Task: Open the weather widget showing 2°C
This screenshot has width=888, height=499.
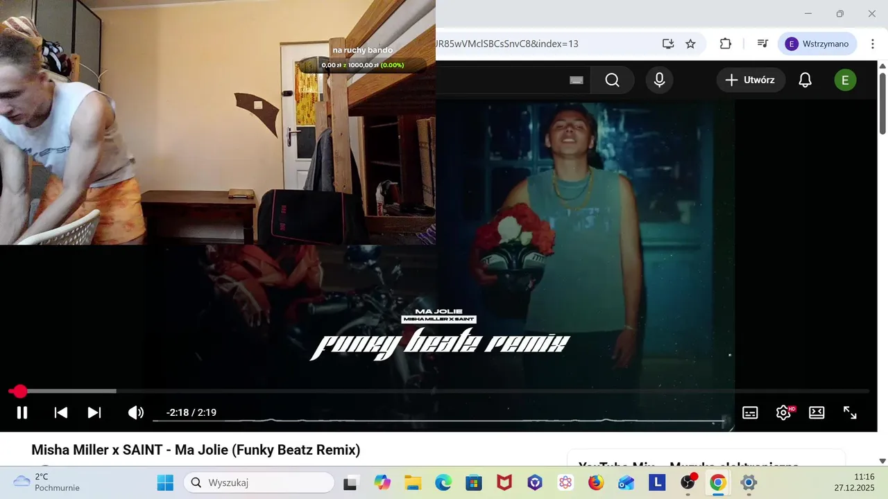Action: pos(46,482)
